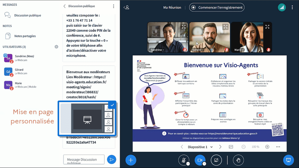Toggle screen sharing
The width and height of the screenshot is (299, 168).
[216, 160]
